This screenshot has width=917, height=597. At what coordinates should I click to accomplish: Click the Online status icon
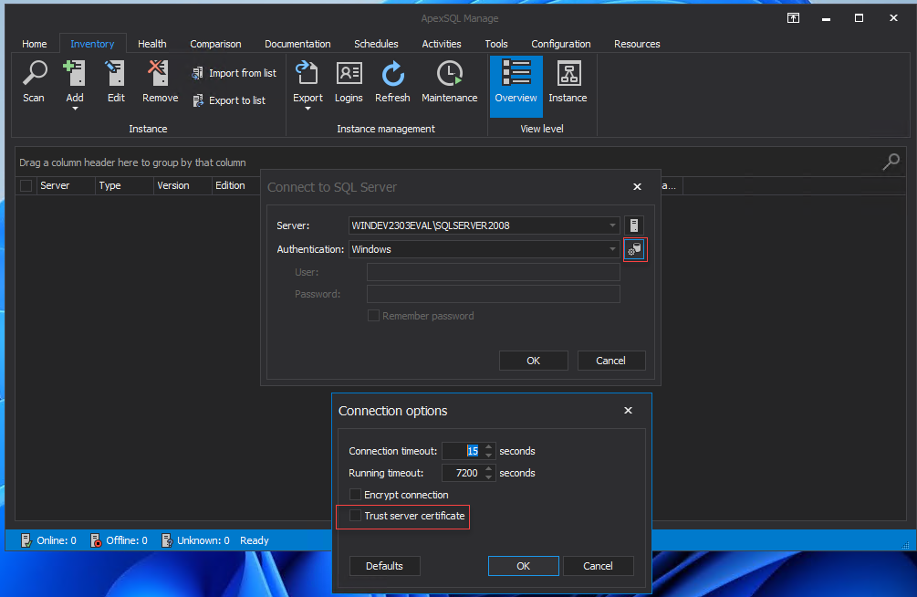pos(26,540)
